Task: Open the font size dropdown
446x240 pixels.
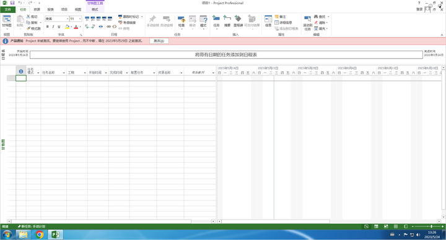Action: pos(80,19)
